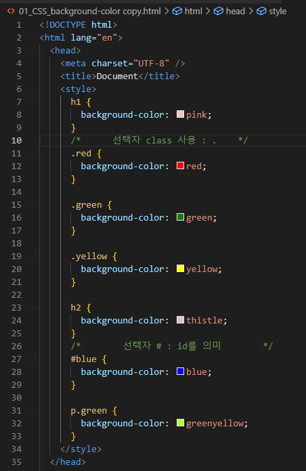Click the 'p.green' selector on line 31
This screenshot has height=471, width=306.
89,411
